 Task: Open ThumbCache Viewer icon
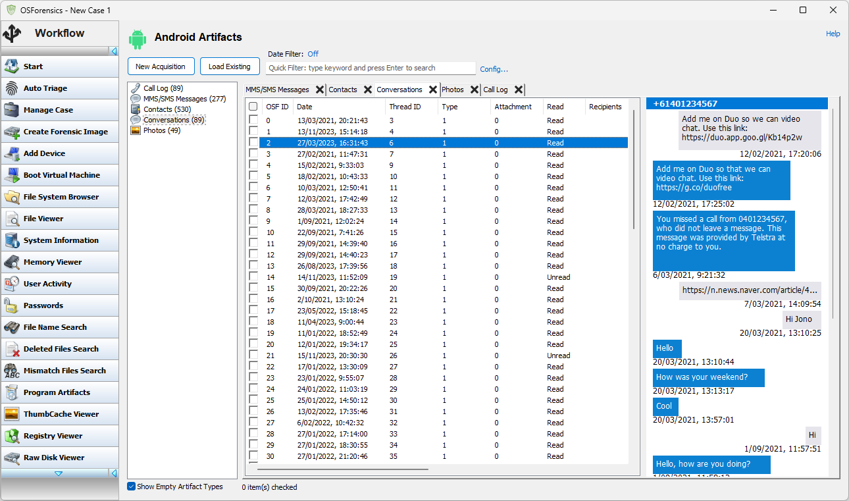click(12, 414)
